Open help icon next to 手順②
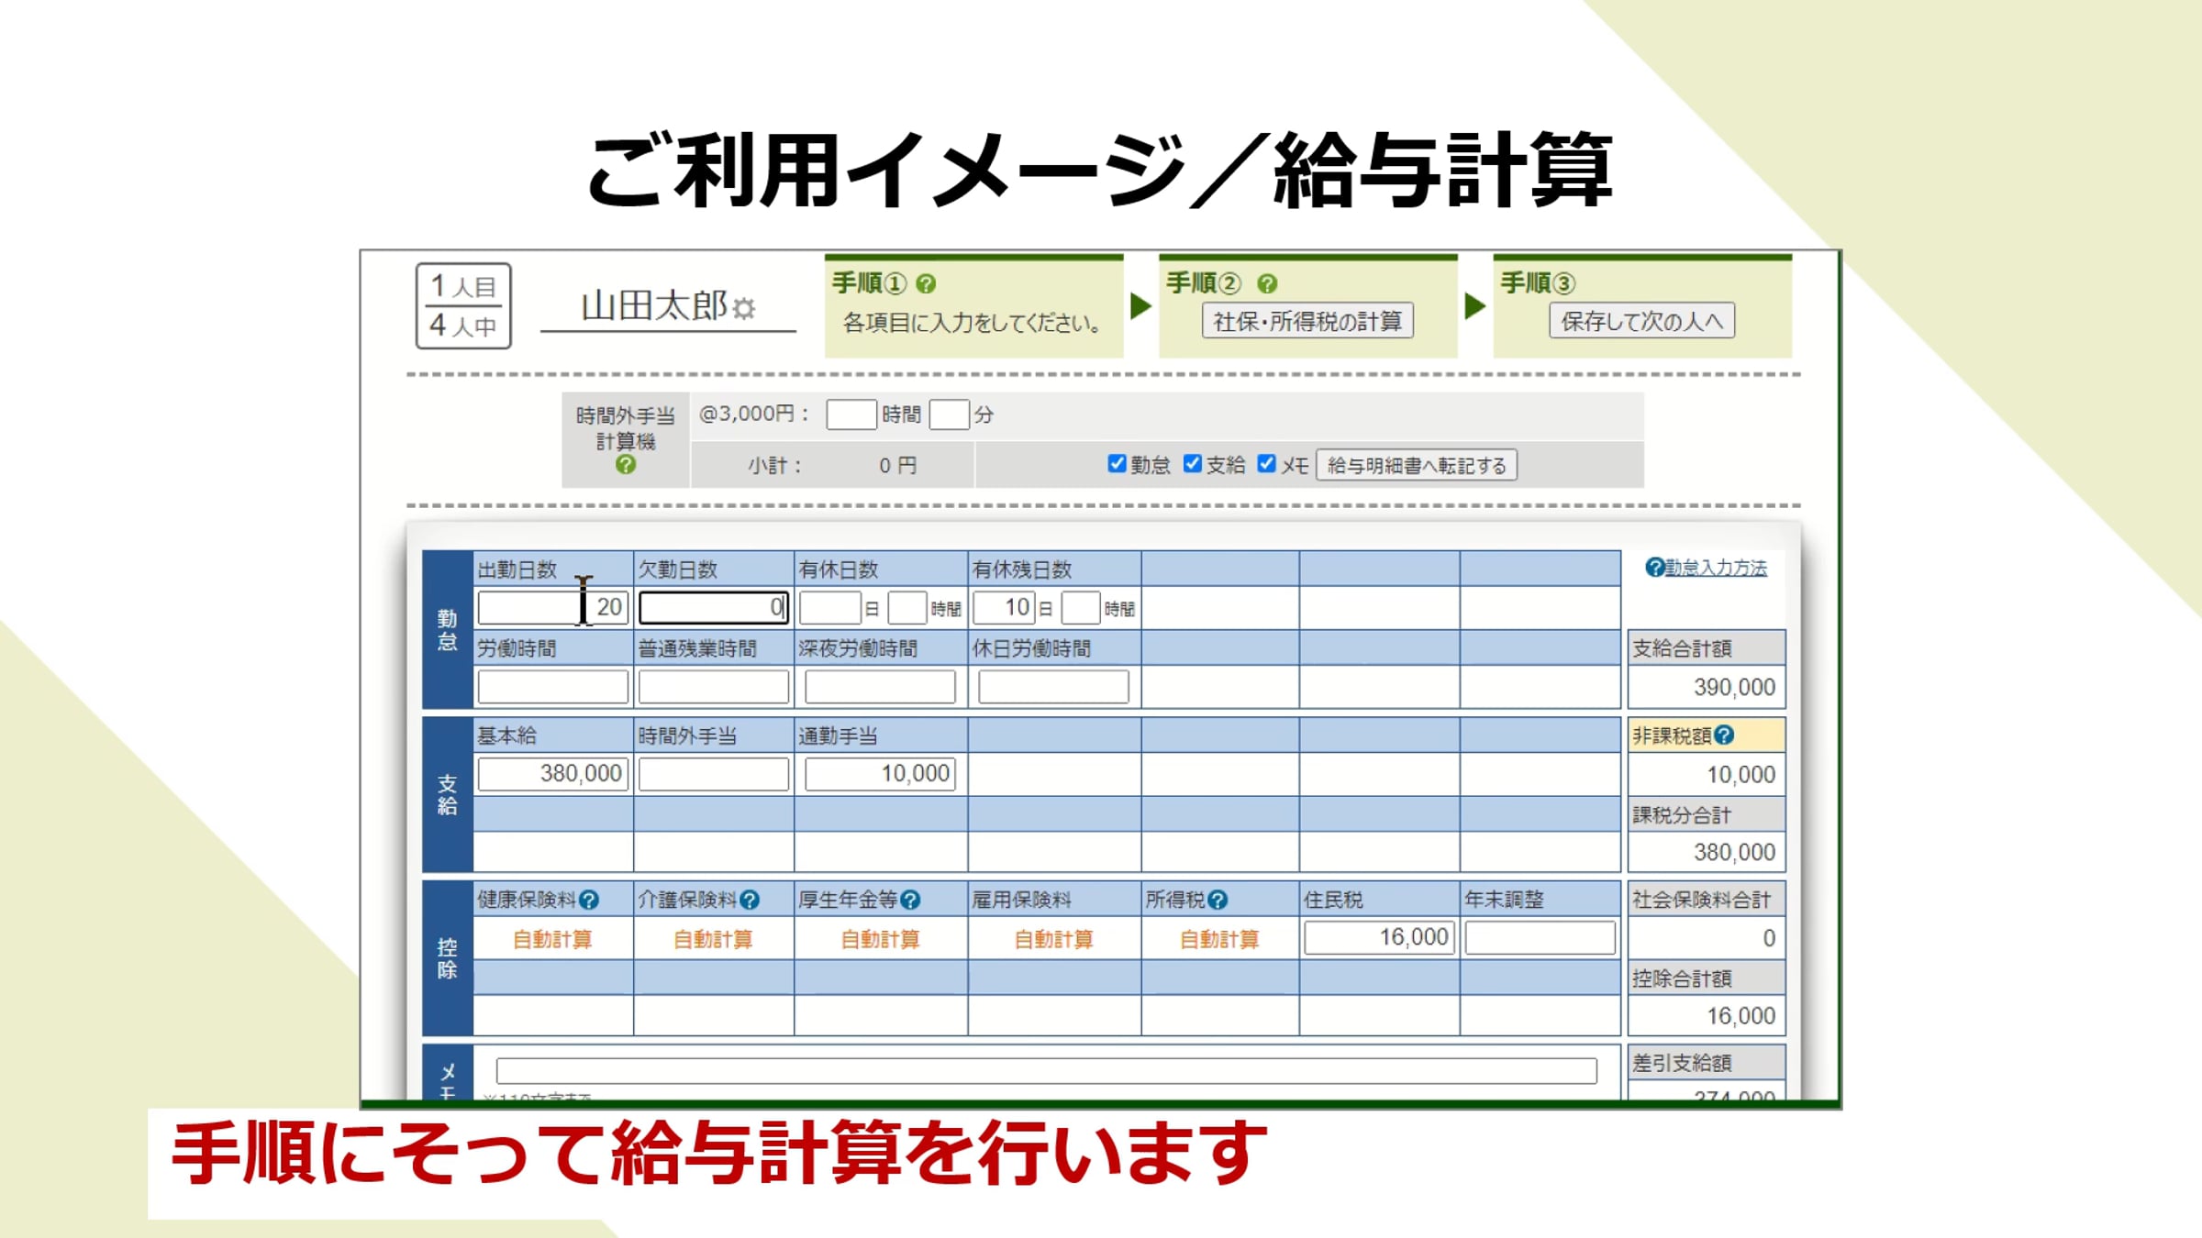The height and width of the screenshot is (1238, 2202). [1267, 284]
